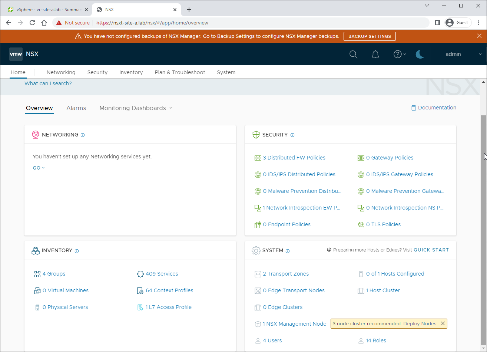
Task: Click the Groups icon in Inventory
Action: [37, 274]
